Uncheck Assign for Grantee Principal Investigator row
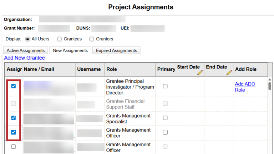This screenshot has width=274, height=154. (x=14, y=86)
